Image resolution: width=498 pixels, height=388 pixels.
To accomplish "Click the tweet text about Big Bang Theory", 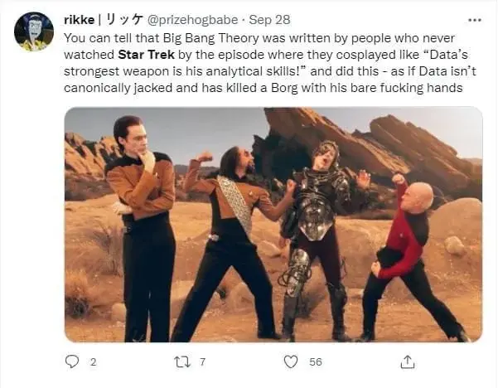I will [270, 63].
